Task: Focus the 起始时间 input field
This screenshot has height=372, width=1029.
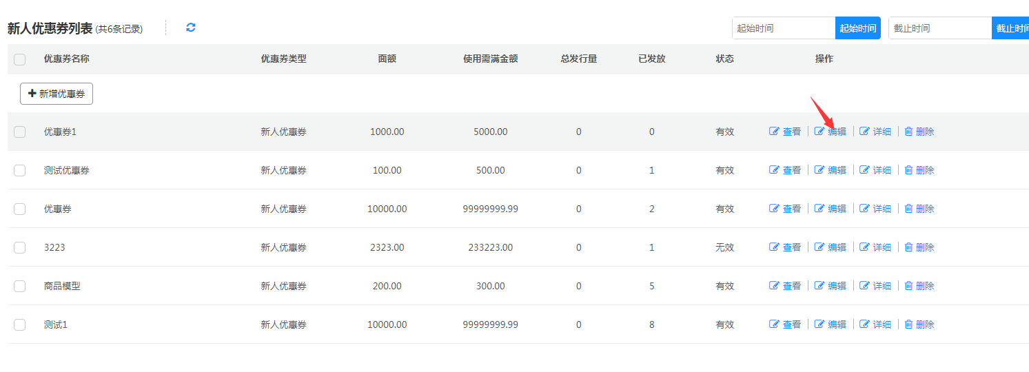Action: [784, 28]
